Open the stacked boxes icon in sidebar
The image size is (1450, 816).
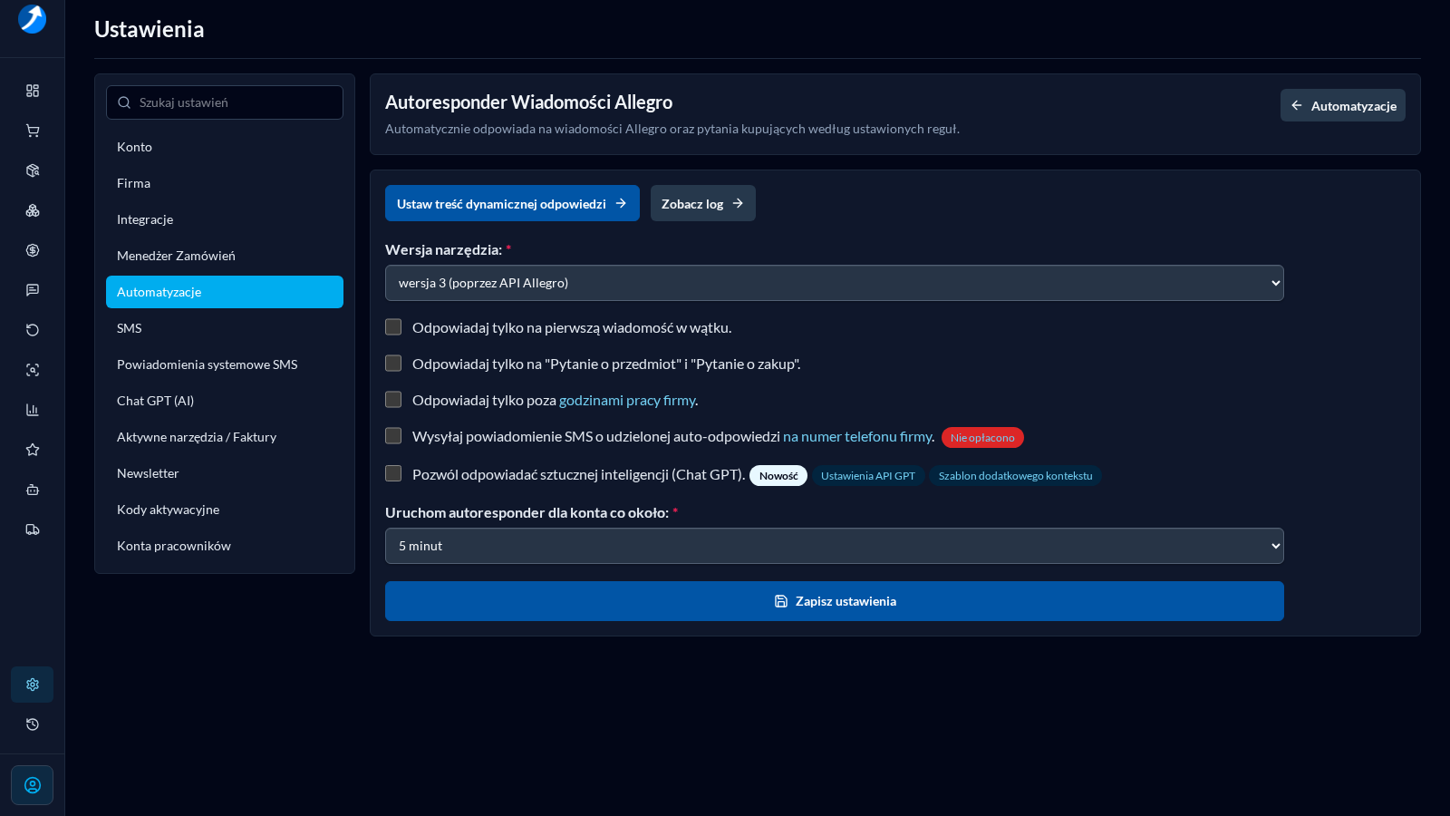[33, 210]
